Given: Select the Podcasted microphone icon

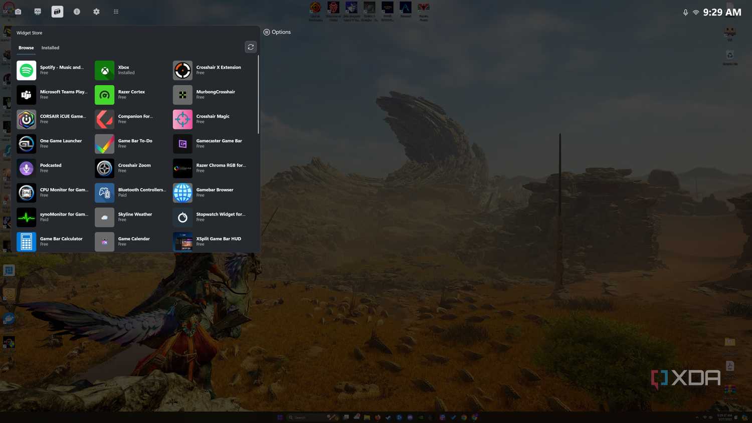Looking at the screenshot, I should [26, 168].
